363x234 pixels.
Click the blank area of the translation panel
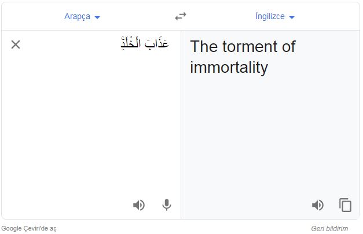pos(270,139)
